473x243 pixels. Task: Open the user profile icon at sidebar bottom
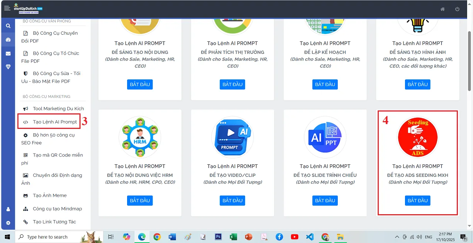click(8, 209)
